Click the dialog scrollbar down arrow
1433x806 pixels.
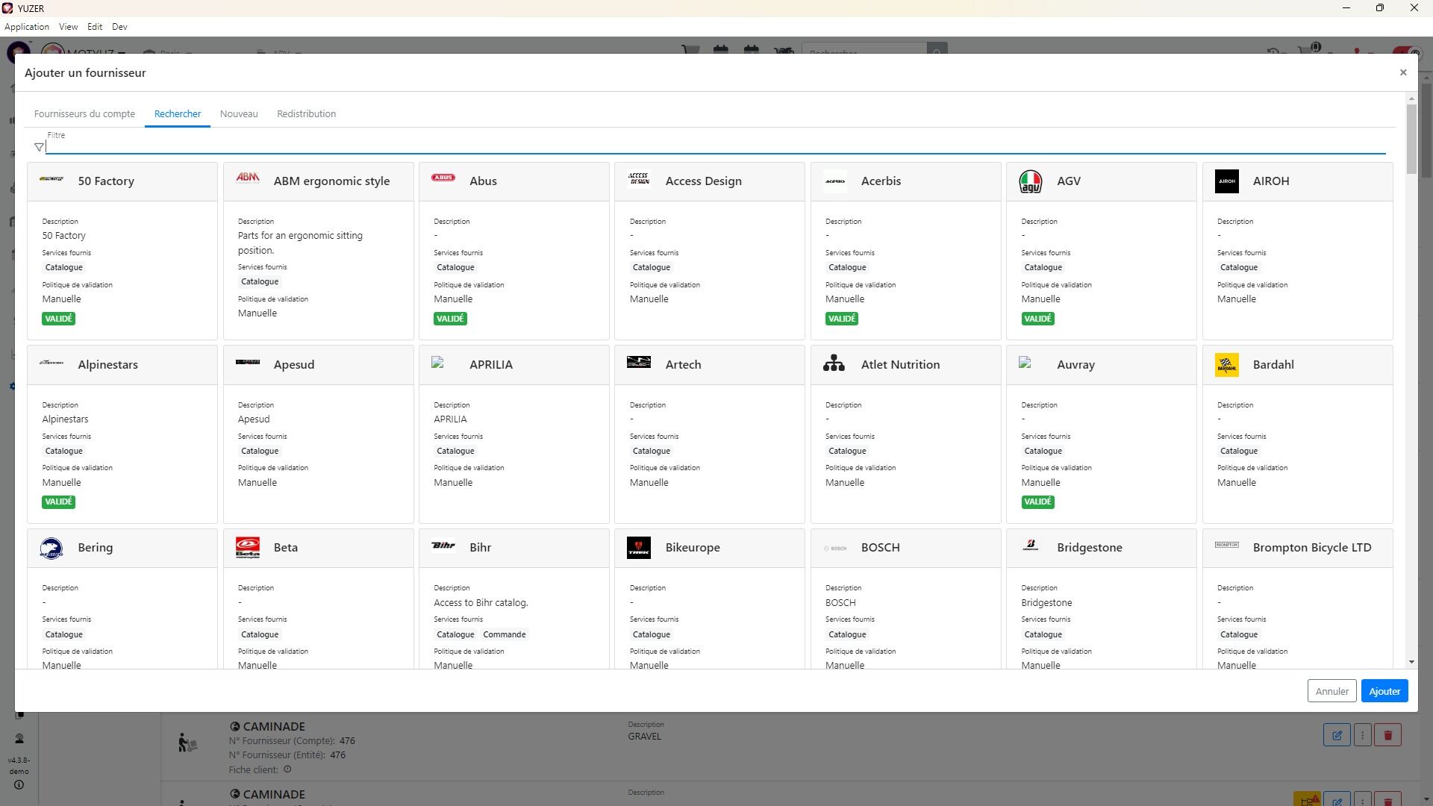[1411, 662]
